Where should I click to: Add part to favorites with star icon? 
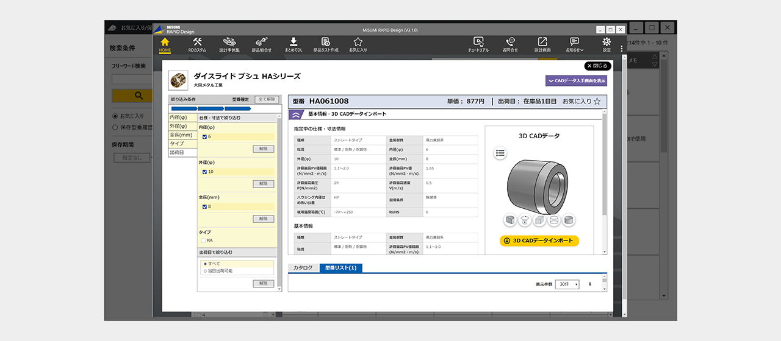[597, 101]
